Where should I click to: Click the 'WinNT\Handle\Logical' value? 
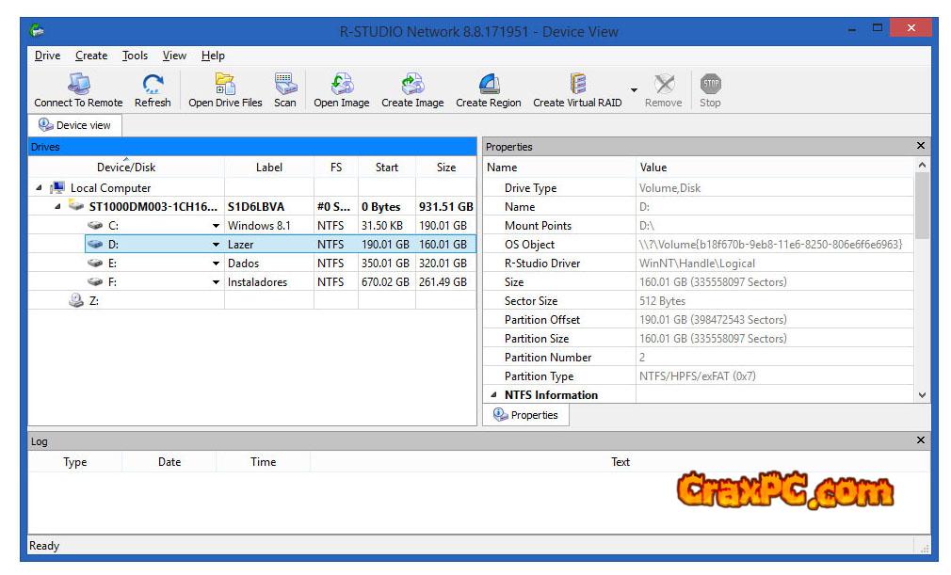697,263
